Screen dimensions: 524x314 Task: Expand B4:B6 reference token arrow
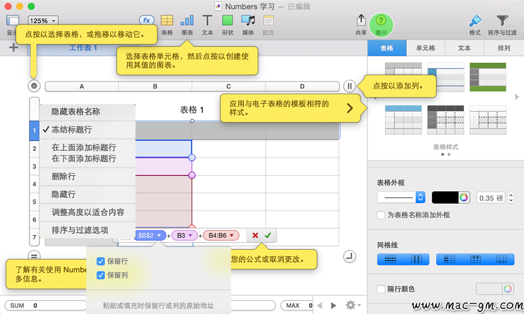[231, 235]
